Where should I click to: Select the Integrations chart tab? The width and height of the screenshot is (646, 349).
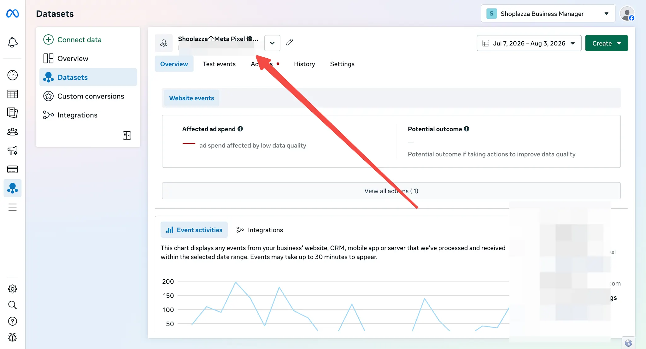260,230
